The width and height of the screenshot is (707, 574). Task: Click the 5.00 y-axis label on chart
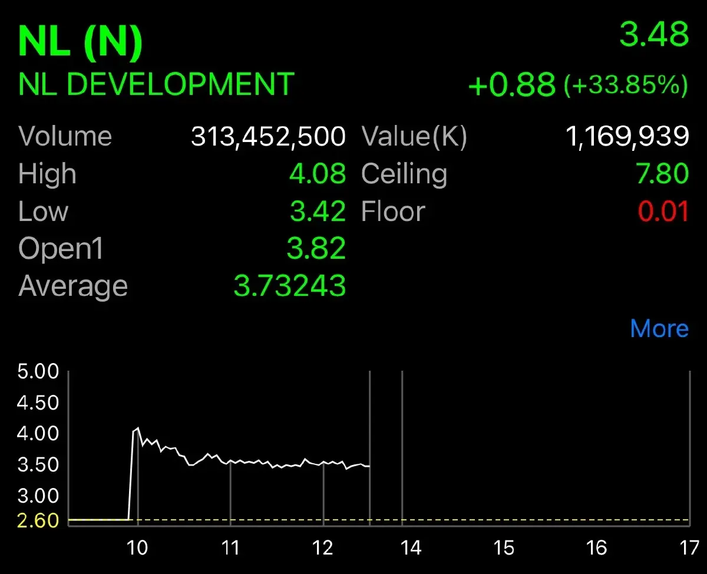pos(38,372)
